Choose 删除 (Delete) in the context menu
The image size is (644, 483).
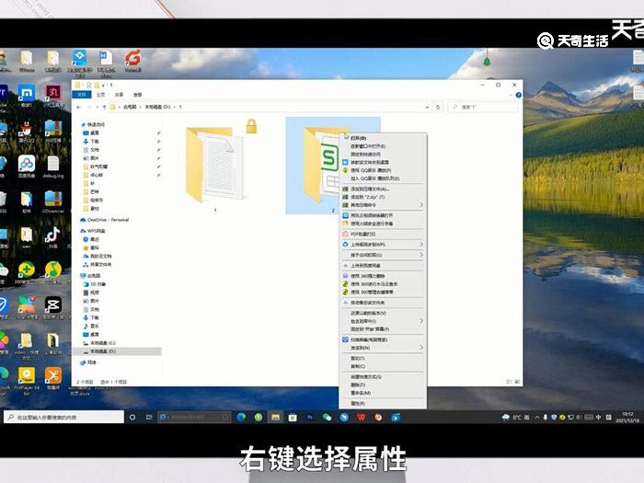[383, 385]
